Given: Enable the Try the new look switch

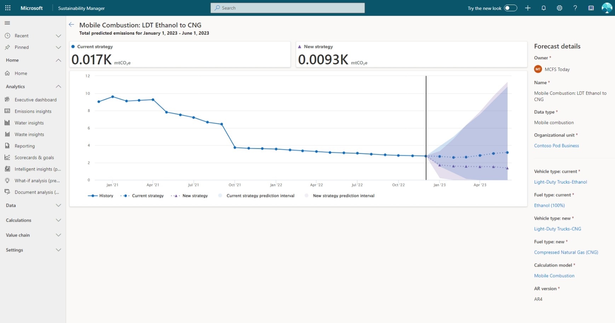Looking at the screenshot, I should [510, 8].
